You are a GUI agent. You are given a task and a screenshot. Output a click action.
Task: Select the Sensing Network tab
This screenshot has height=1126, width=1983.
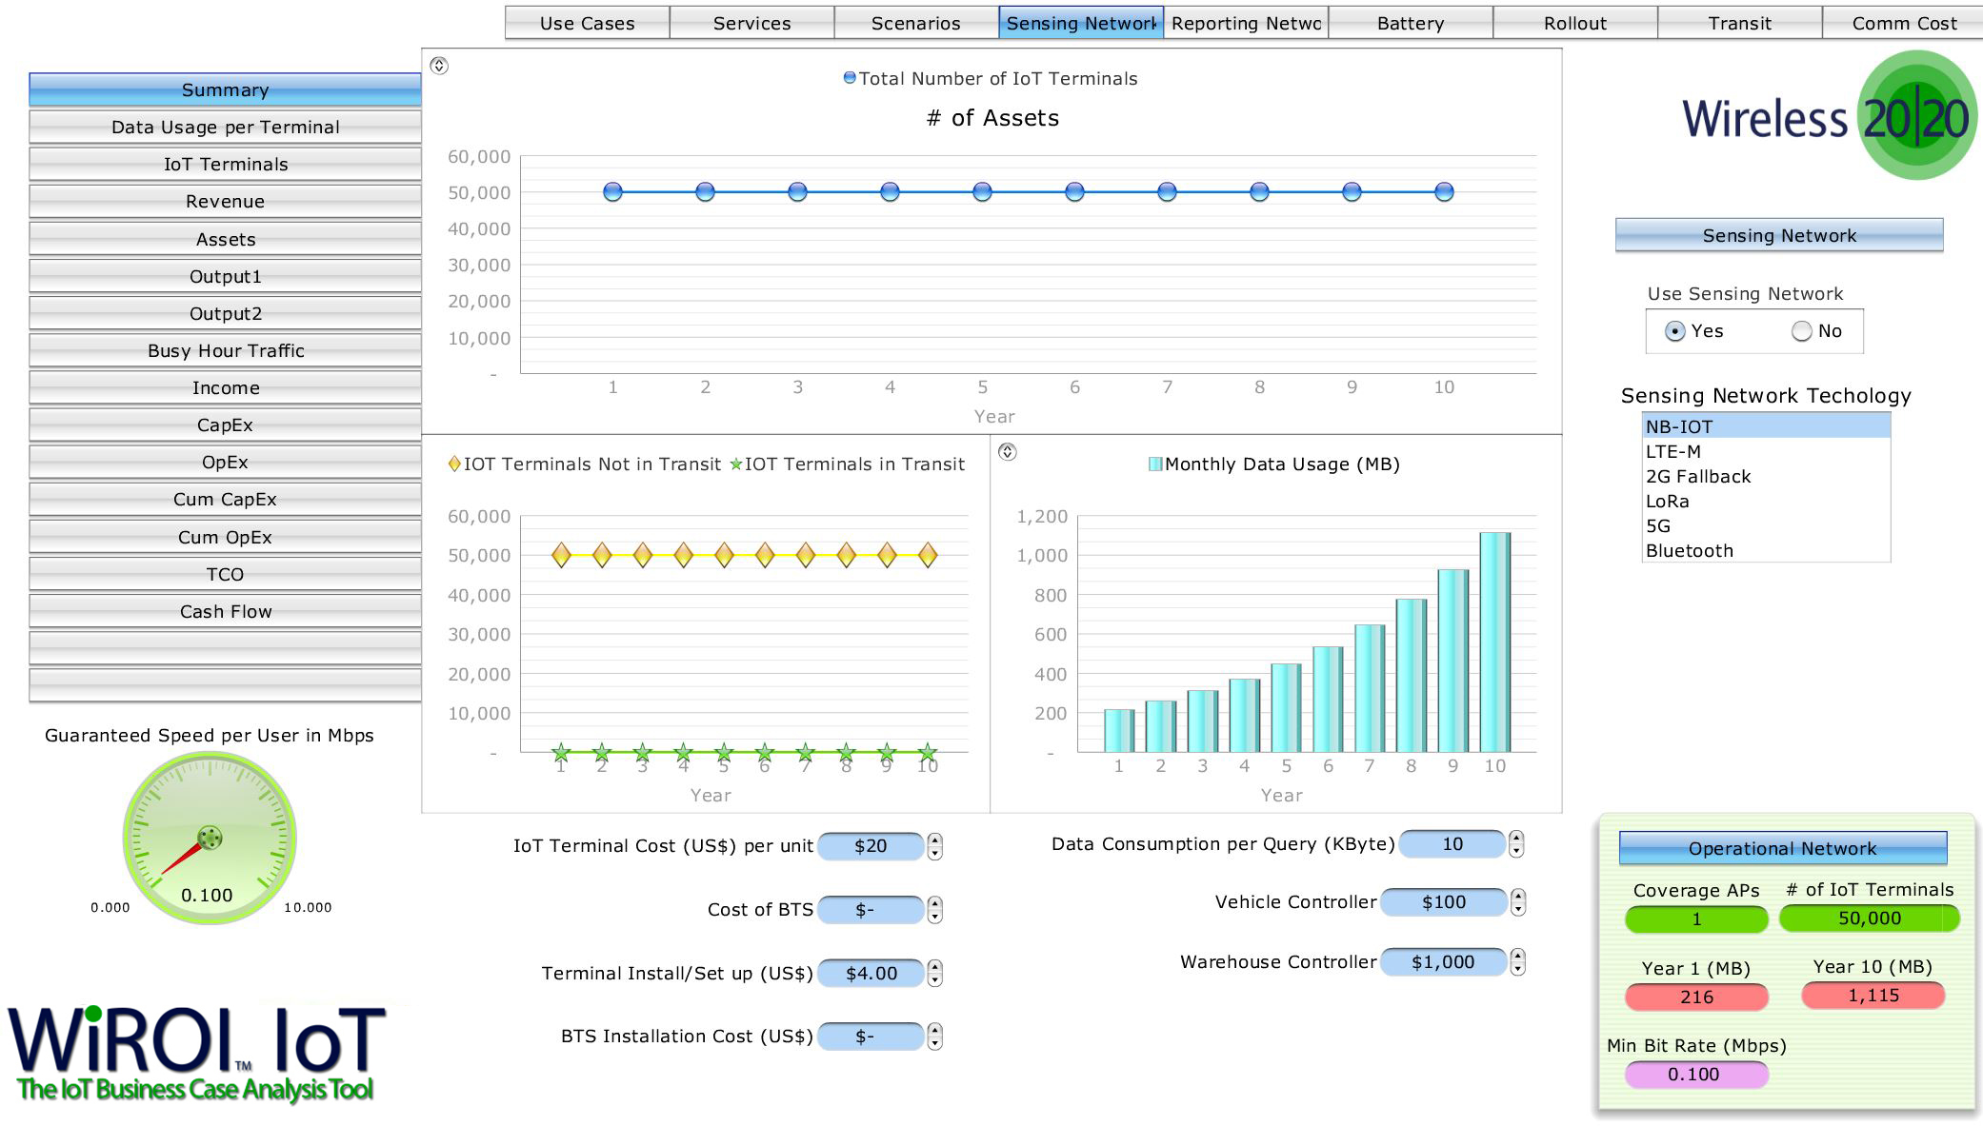pyautogui.click(x=1081, y=23)
